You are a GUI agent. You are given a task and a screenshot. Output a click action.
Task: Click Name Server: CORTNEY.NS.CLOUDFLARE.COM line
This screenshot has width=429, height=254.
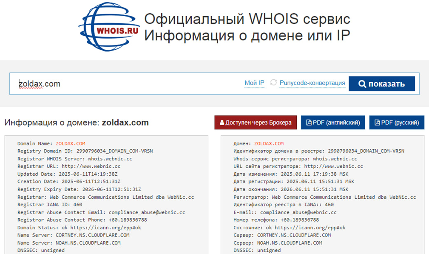click(73, 235)
